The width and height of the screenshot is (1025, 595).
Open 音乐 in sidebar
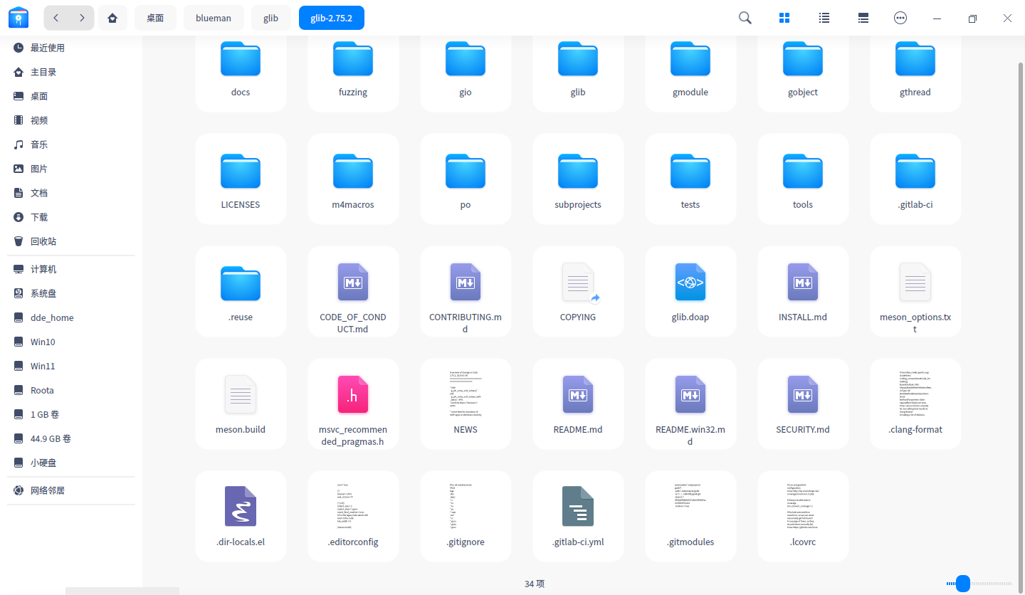click(x=71, y=144)
